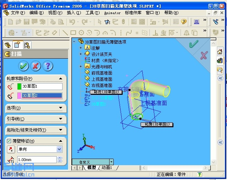
Task: Switch to the 模型 bottom tab
Action: tap(92, 168)
